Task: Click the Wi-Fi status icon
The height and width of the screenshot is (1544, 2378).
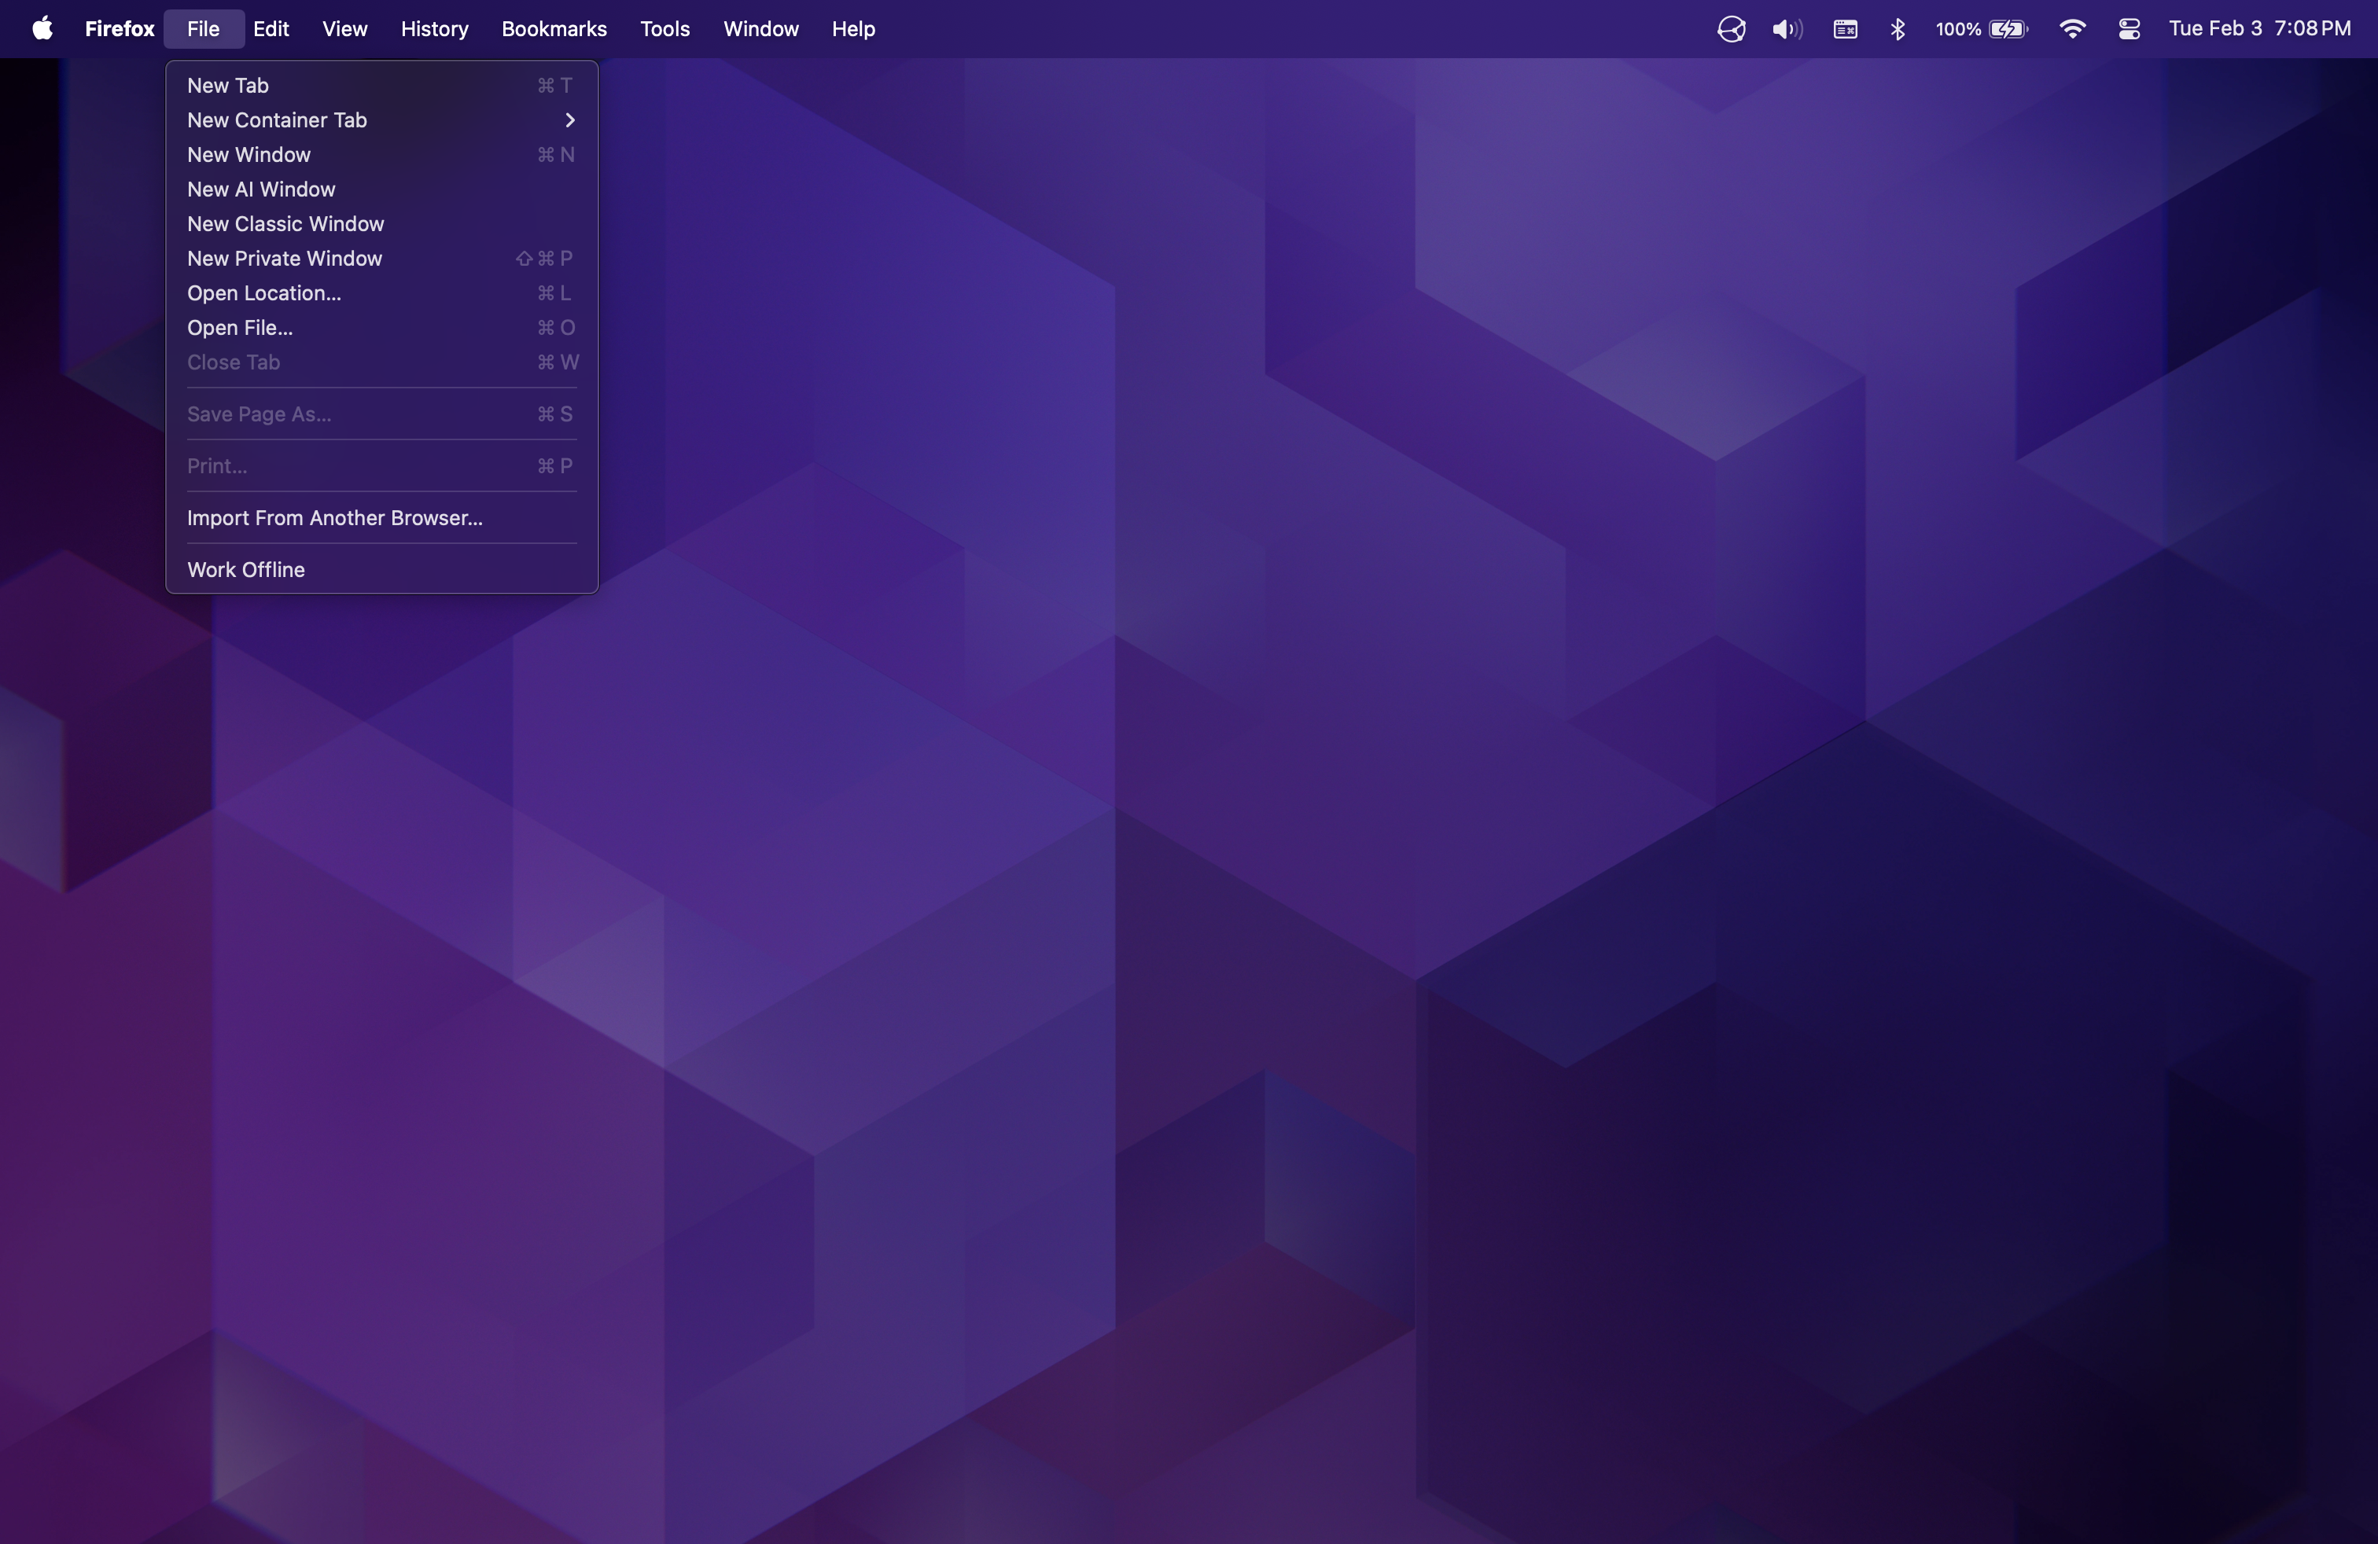Action: (2072, 29)
